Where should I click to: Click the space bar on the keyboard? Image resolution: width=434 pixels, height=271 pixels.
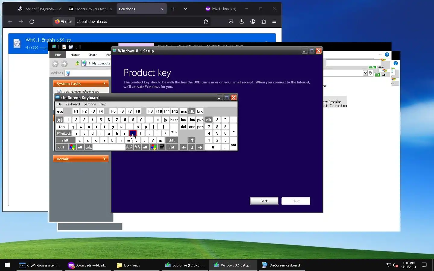coord(109,147)
